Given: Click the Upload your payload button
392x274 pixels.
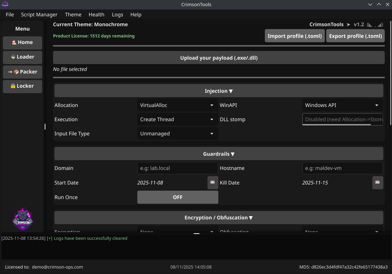Looking at the screenshot, I should 219,57.
